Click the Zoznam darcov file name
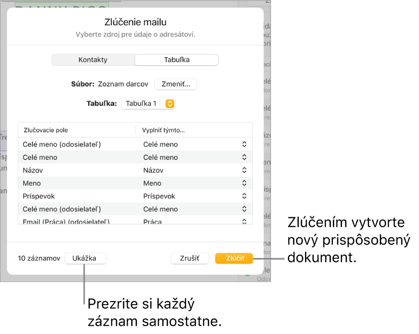 (x=123, y=84)
